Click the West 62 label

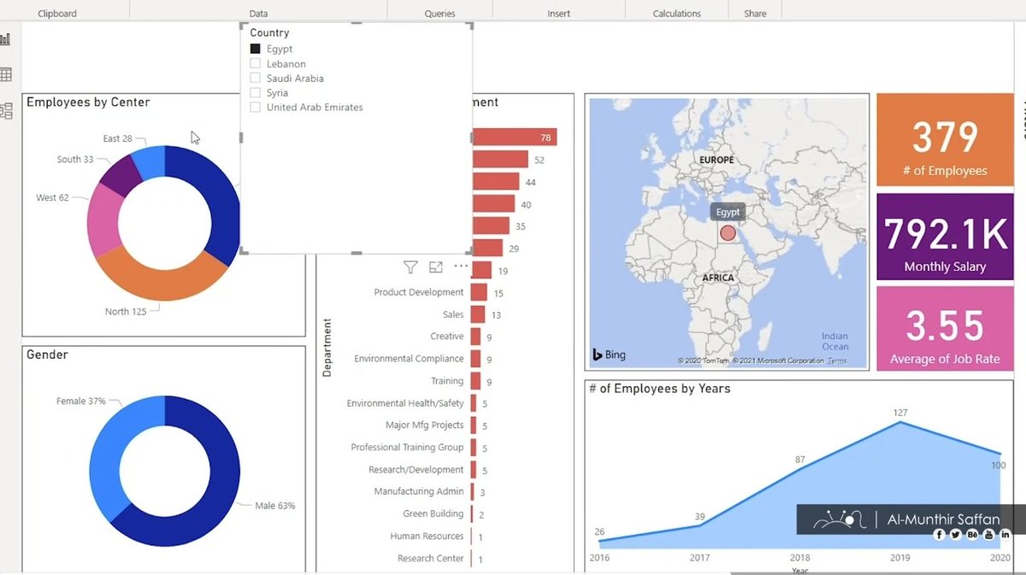pos(52,197)
